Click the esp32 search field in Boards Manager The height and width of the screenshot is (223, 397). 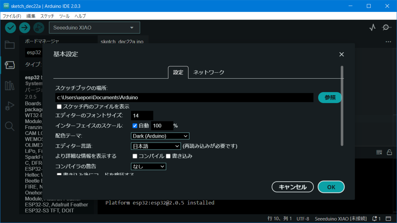34,52
